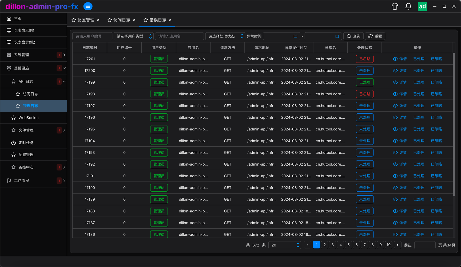Mark log 17200 as 已处理

pyautogui.click(x=419, y=71)
